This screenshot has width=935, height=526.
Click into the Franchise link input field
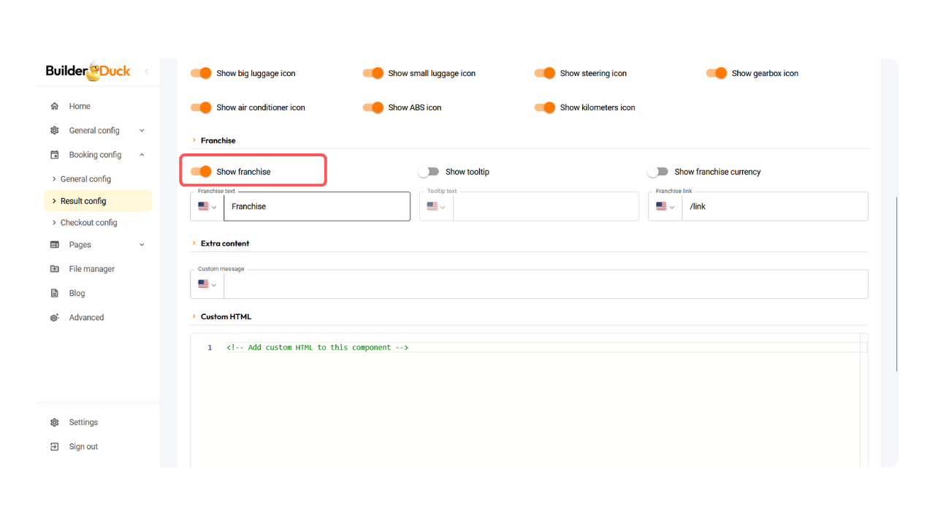coord(774,207)
